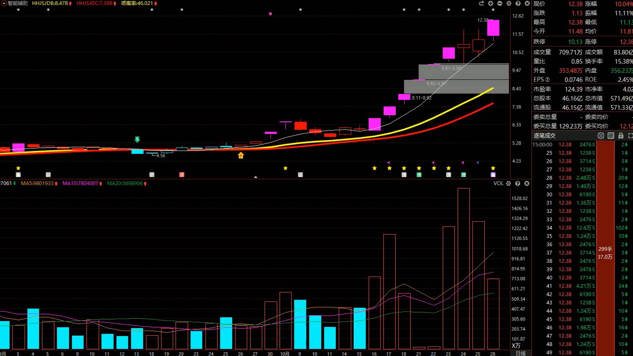
Task: Close the main chart indicator
Action: 527,3
